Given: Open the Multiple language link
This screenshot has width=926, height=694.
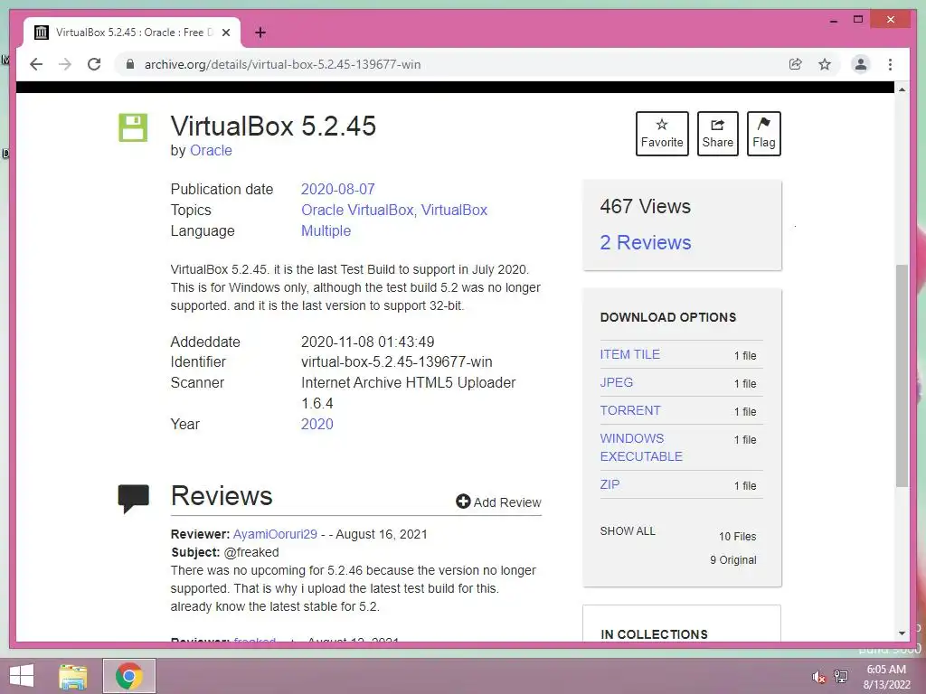Looking at the screenshot, I should 326,230.
